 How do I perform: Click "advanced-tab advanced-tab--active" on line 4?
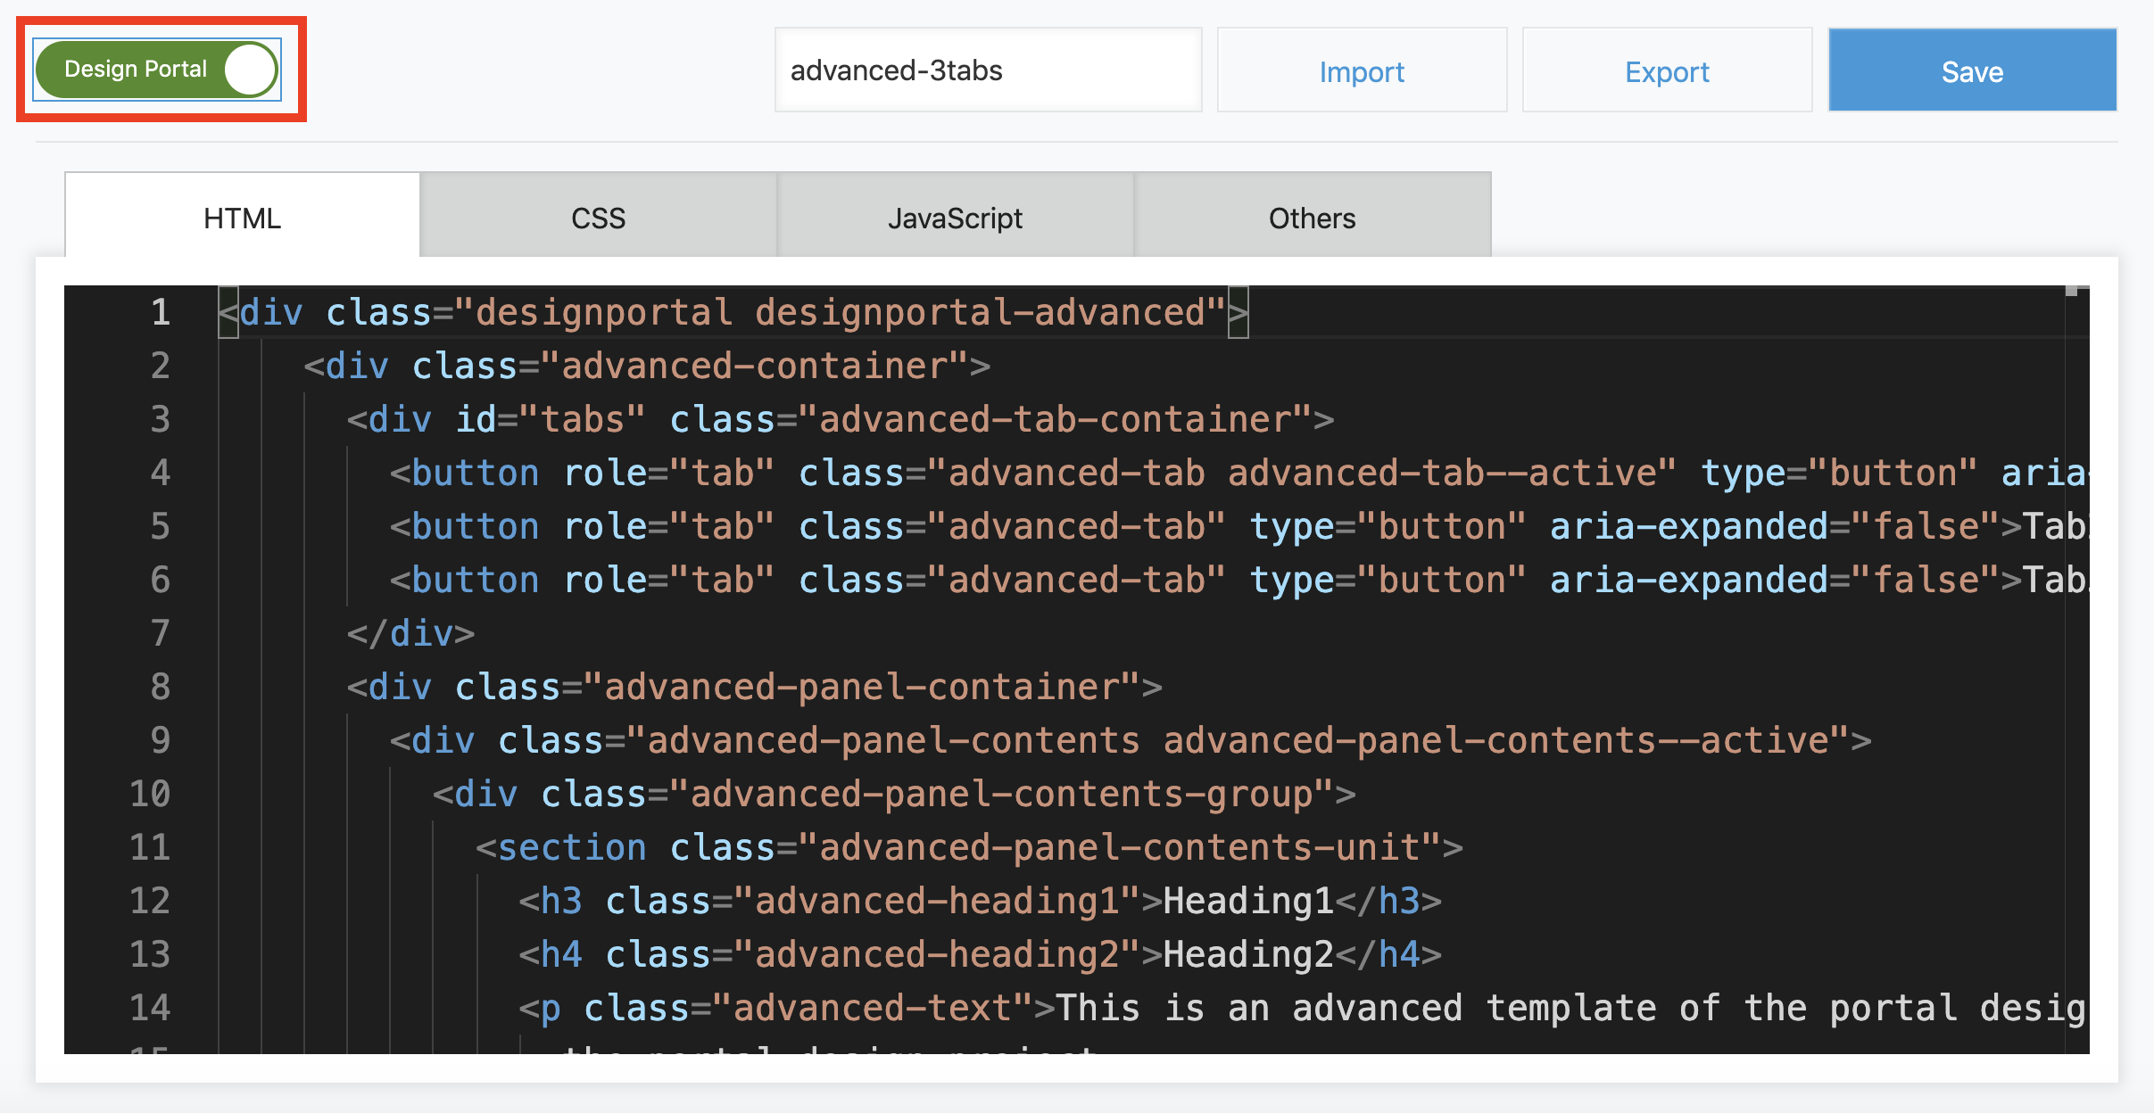click(x=1302, y=473)
